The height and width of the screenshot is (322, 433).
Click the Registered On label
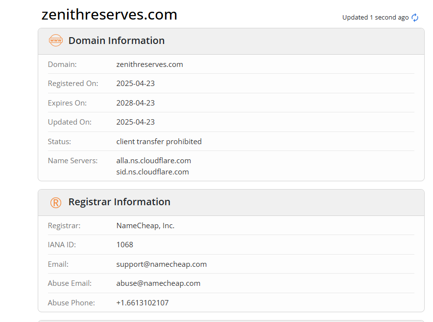click(73, 84)
